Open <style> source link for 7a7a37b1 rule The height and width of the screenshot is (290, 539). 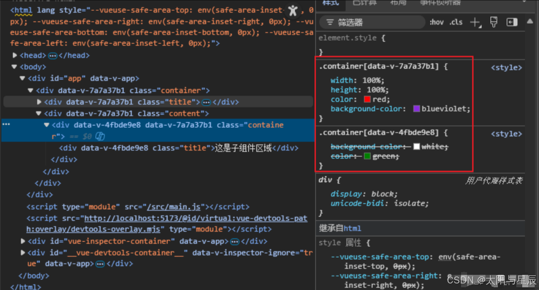[507, 68]
